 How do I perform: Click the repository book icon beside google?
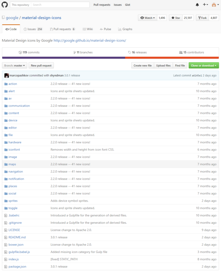[3, 18]
